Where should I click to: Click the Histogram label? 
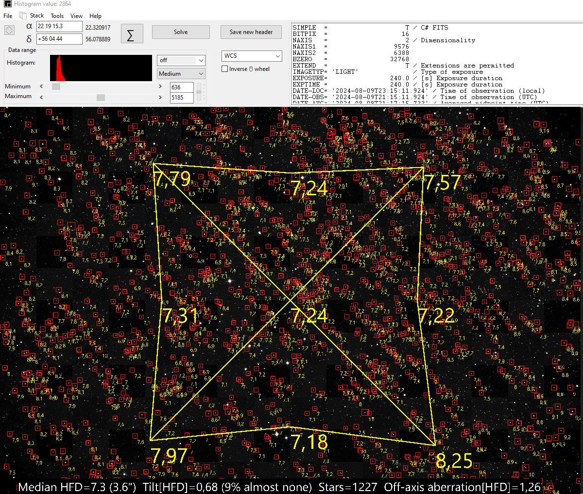pos(21,63)
